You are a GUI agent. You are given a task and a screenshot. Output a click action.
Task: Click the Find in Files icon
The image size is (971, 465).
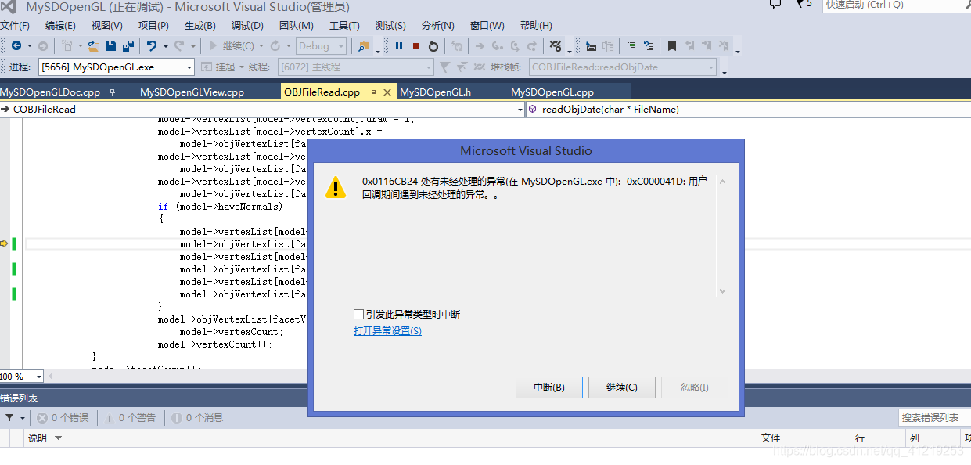tap(364, 46)
